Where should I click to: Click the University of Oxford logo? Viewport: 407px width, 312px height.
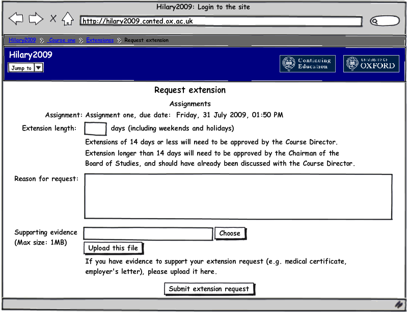tap(371, 64)
